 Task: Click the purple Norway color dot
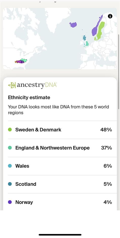pyautogui.click(x=10, y=202)
